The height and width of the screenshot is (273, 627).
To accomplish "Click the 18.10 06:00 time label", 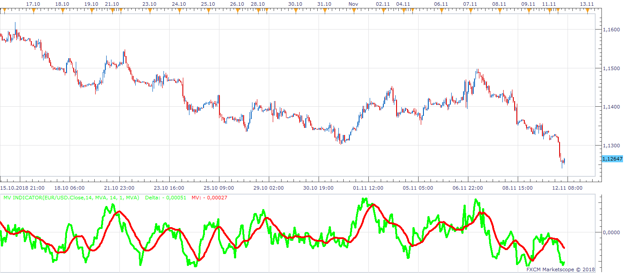I will point(70,187).
